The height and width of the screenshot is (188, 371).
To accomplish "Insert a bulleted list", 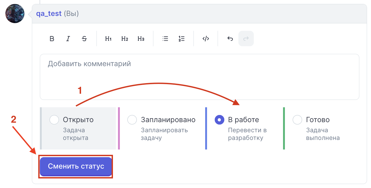I will [x=165, y=39].
